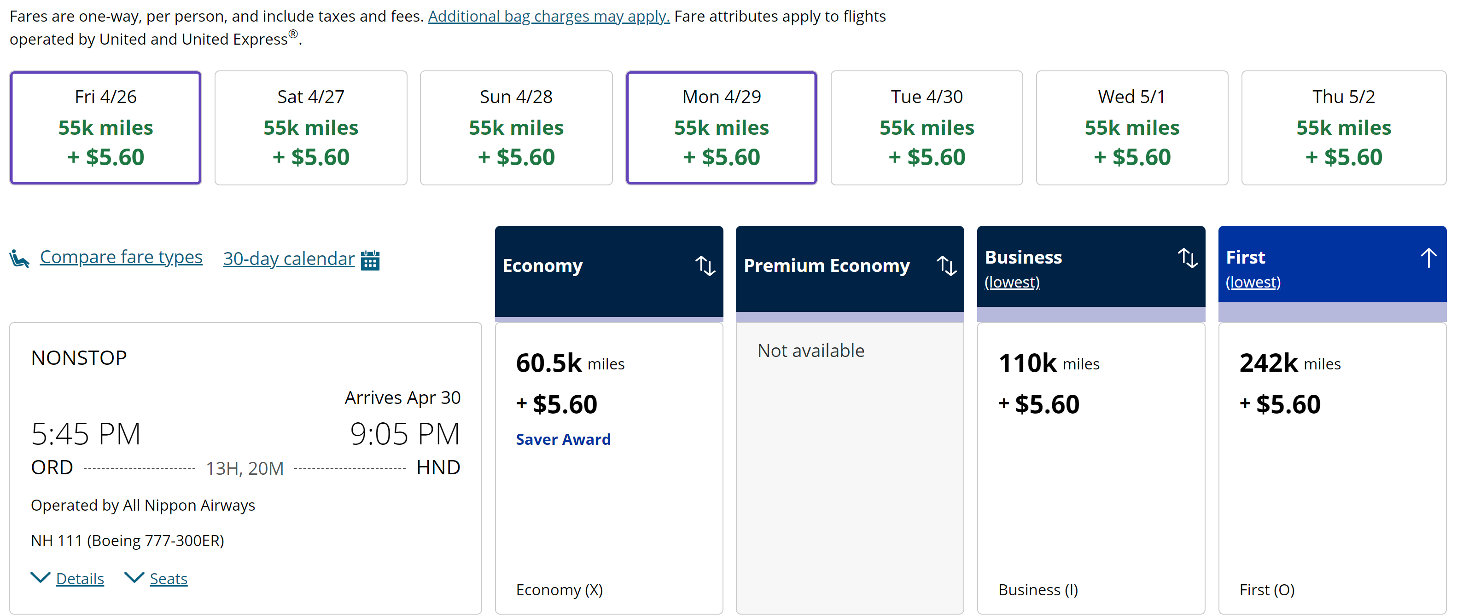Select the 60.5k miles Economy Saver Award fare
This screenshot has height=616, width=1457.
tap(609, 468)
